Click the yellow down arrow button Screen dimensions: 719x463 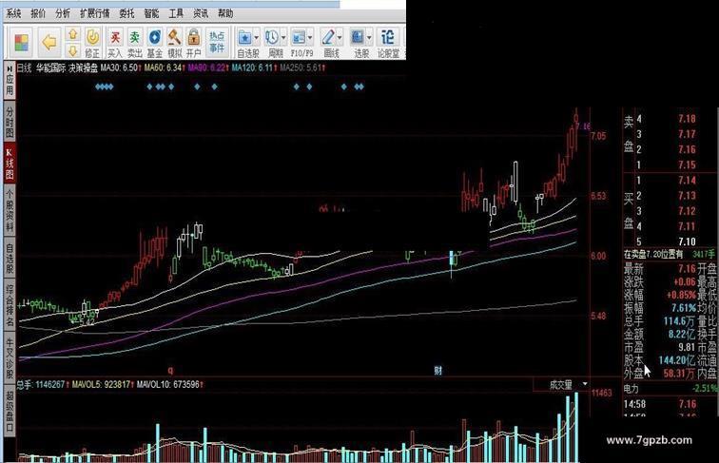click(x=73, y=50)
